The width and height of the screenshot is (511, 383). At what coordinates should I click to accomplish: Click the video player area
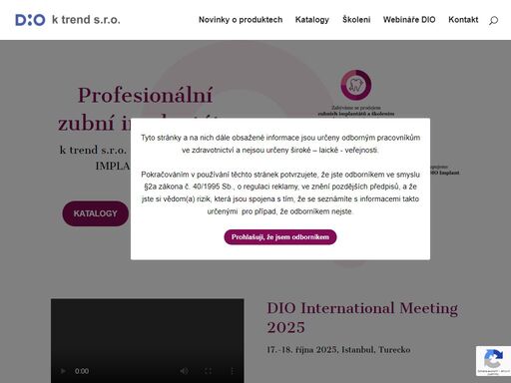[x=147, y=340]
